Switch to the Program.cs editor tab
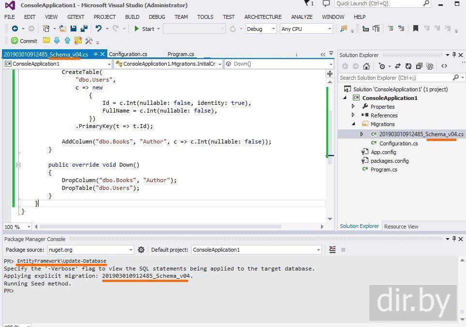Screen dimensions: 466x327 [181, 54]
